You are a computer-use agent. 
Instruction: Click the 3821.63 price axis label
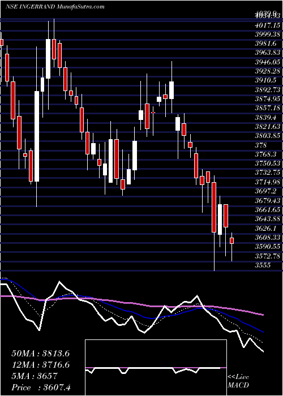(268, 126)
